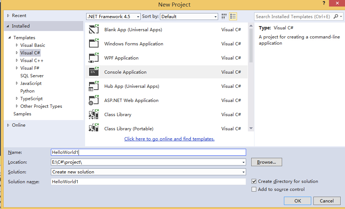Expand the Visual Basic node arrow
The width and height of the screenshot is (345, 209).
pyautogui.click(x=17, y=45)
